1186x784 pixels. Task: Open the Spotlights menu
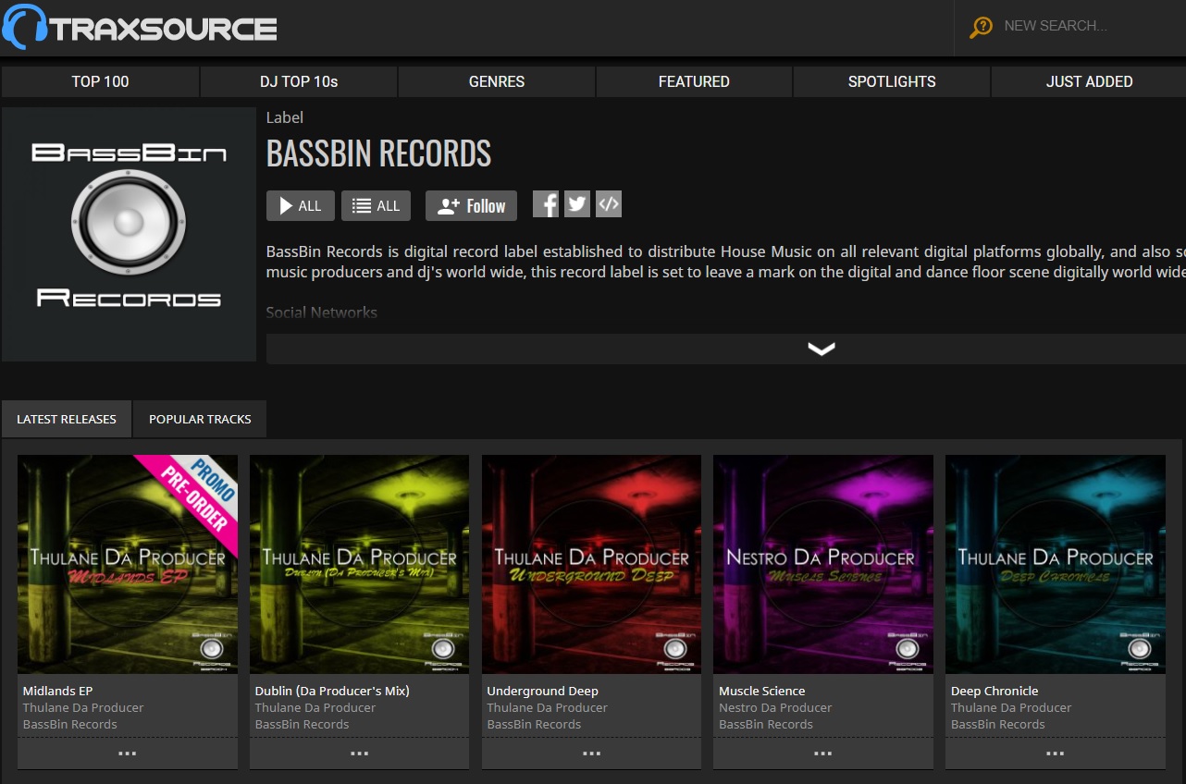point(892,81)
